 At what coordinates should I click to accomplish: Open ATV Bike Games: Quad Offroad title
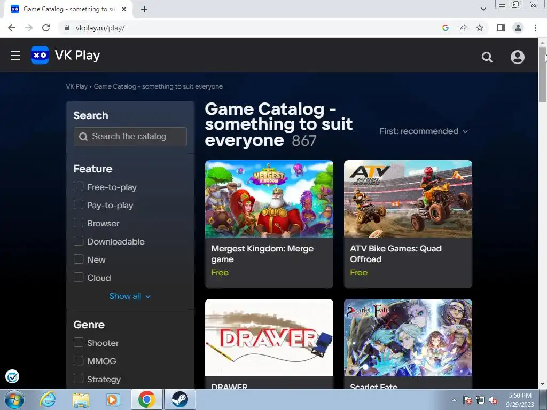pyautogui.click(x=396, y=254)
